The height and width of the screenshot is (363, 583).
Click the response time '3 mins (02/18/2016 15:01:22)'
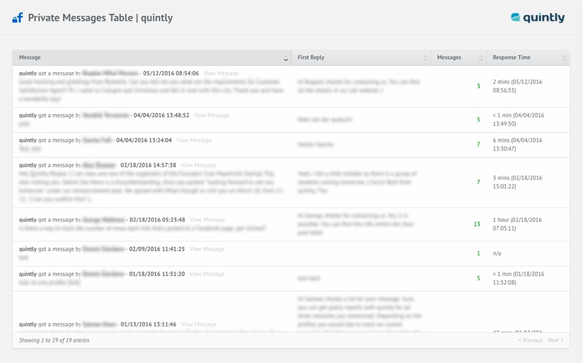[518, 182]
